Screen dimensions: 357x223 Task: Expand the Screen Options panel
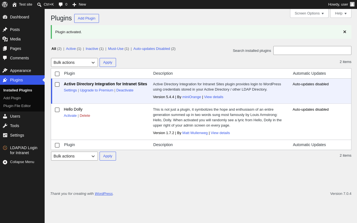[x=309, y=13]
